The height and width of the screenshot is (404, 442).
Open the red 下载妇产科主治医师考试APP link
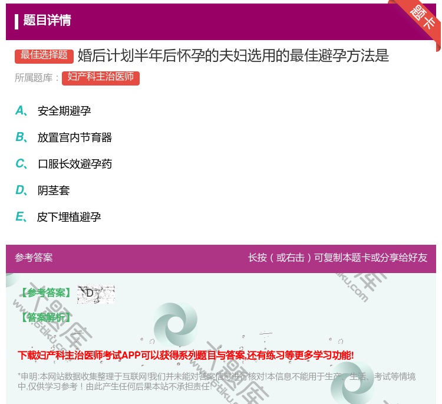(186, 355)
